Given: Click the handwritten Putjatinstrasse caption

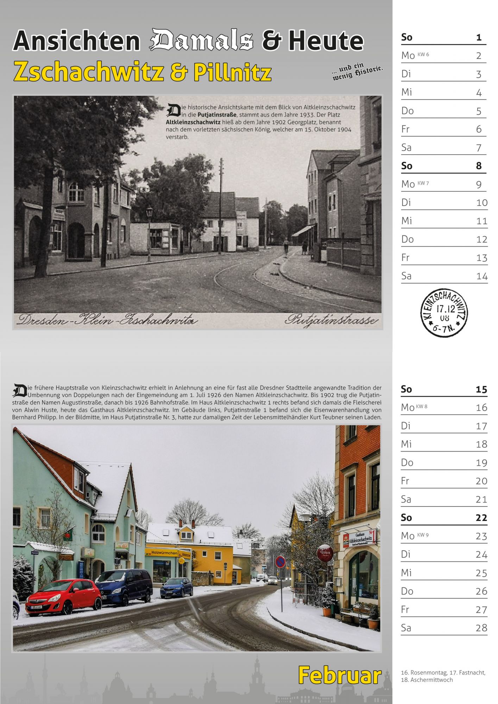Looking at the screenshot, I should tap(331, 320).
